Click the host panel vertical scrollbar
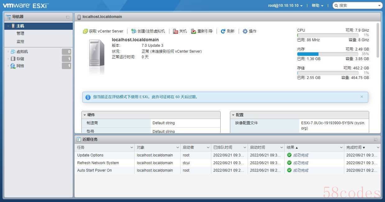 point(378,40)
